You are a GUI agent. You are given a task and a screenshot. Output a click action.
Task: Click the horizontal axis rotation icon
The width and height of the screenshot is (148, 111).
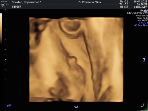click(x=76, y=107)
